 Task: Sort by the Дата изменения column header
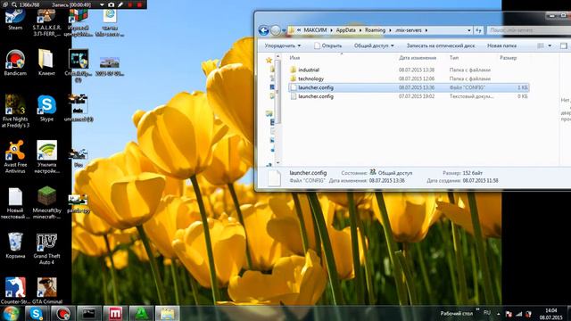418,58
